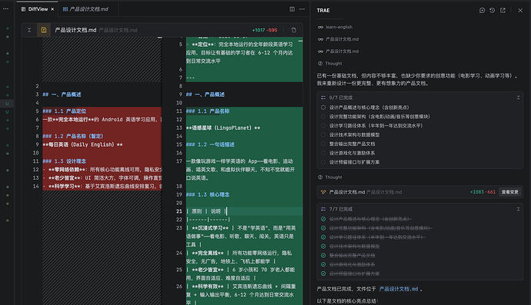
Task: Click the 查看变更 button
Action: [509, 192]
